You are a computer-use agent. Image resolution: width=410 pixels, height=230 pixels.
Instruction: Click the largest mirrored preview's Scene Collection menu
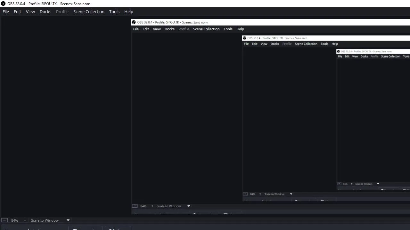pyautogui.click(x=206, y=29)
